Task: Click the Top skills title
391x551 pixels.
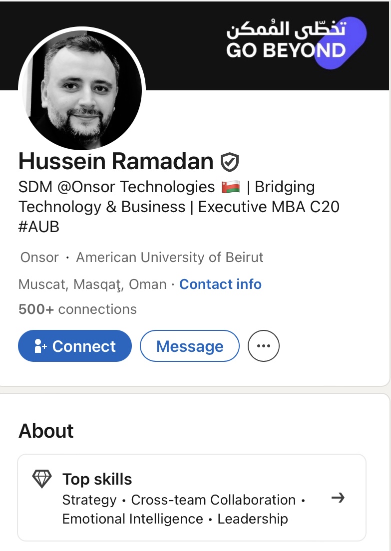Action: pyautogui.click(x=97, y=479)
